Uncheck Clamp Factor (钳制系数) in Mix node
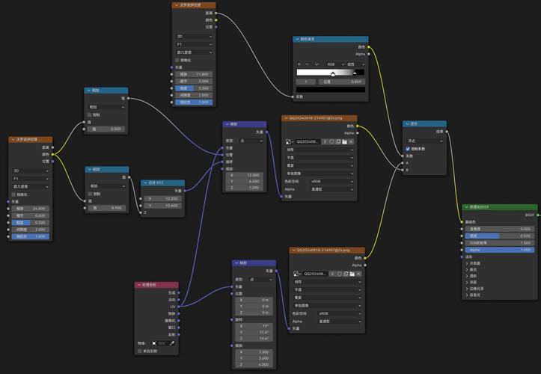This screenshot has height=374, width=541. point(408,149)
